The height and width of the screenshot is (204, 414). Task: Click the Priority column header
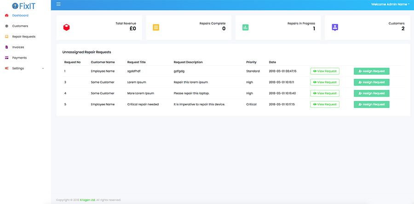[x=251, y=62]
